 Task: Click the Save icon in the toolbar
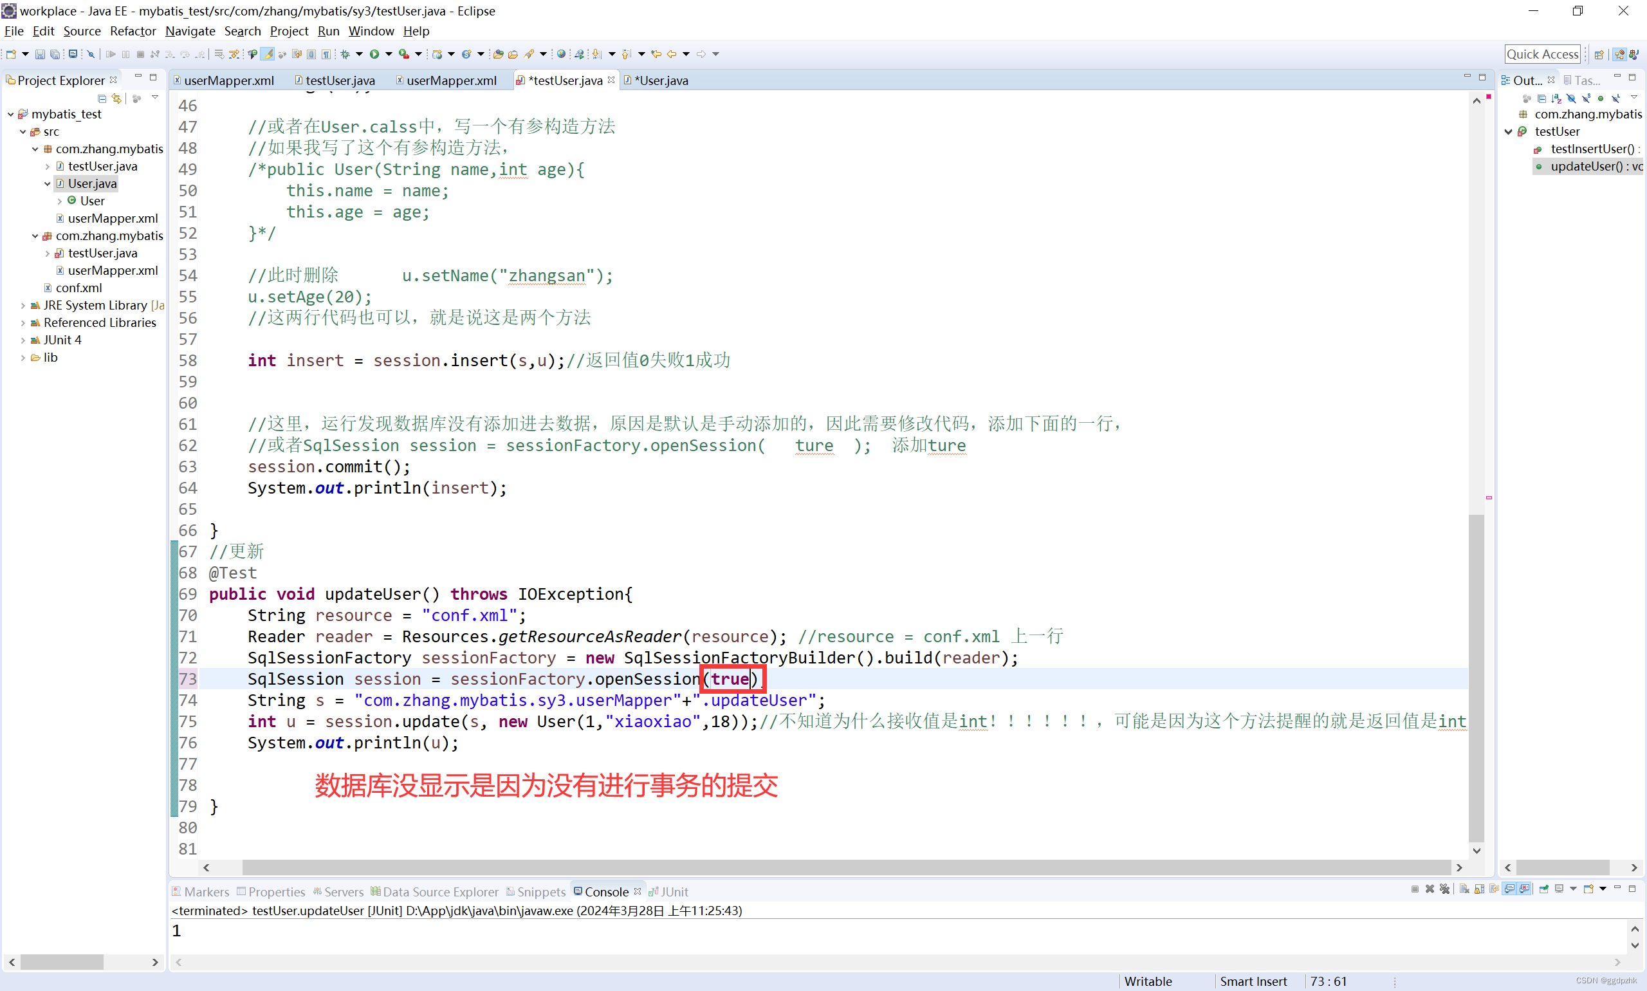pyautogui.click(x=39, y=54)
